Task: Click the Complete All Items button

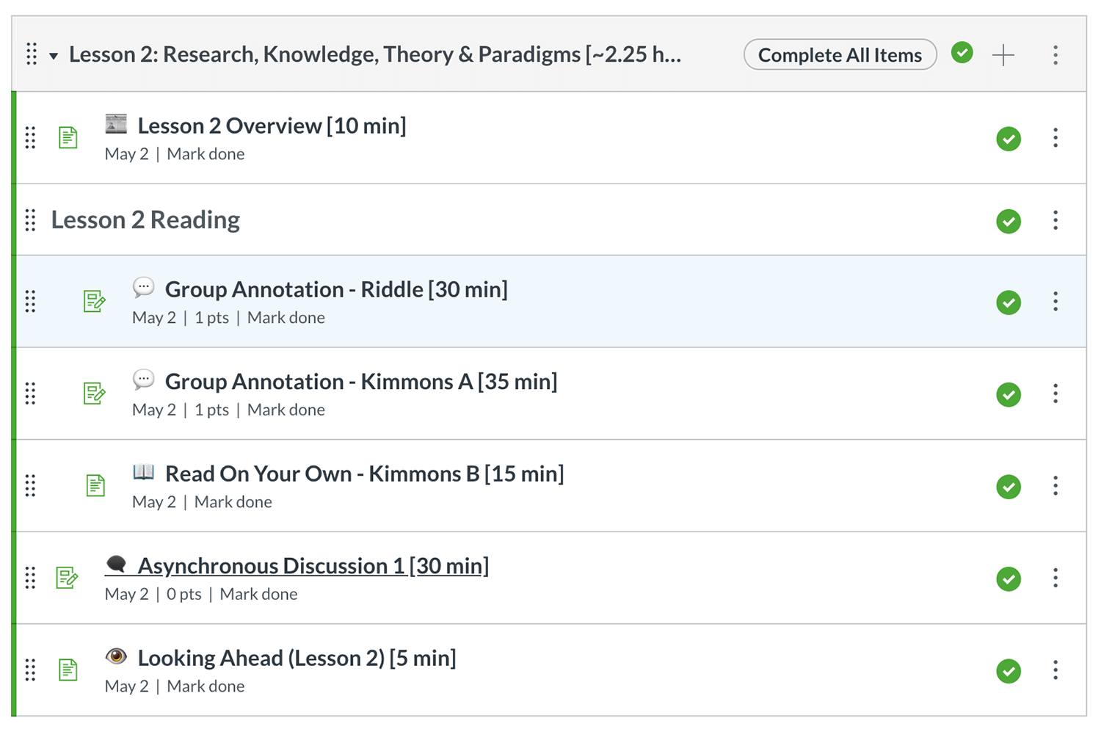Action: (x=840, y=55)
